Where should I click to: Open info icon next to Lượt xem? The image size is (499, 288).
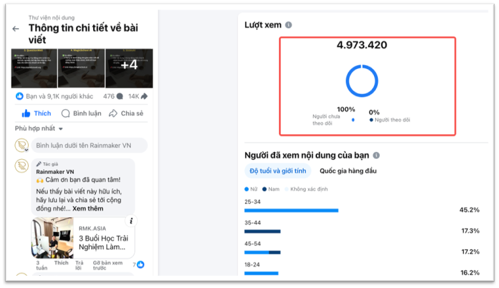pos(288,25)
